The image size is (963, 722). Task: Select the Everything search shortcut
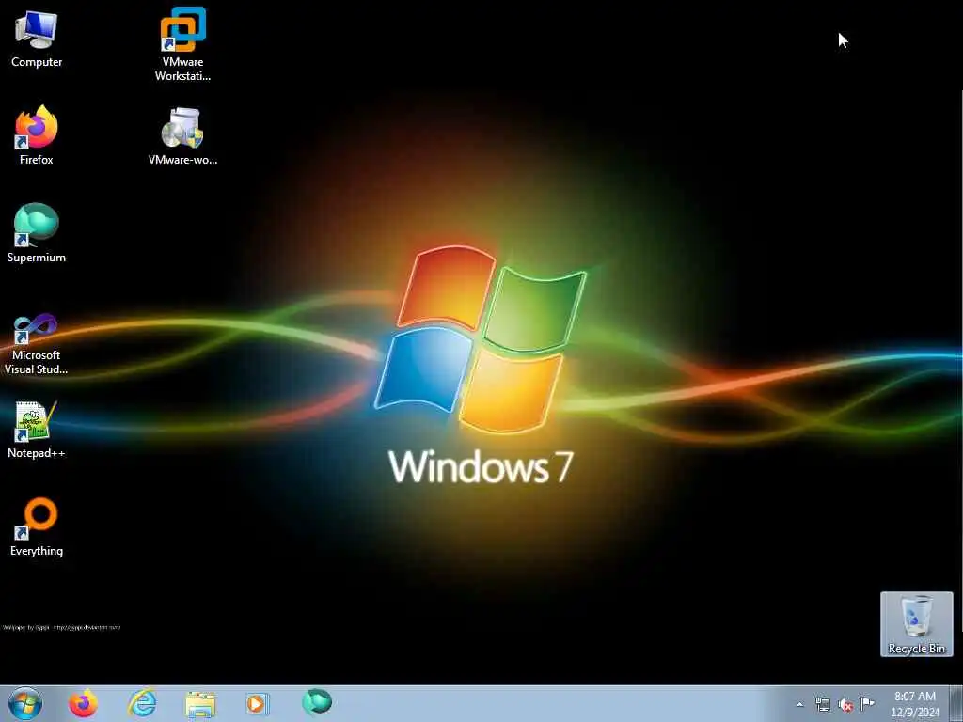(x=37, y=526)
